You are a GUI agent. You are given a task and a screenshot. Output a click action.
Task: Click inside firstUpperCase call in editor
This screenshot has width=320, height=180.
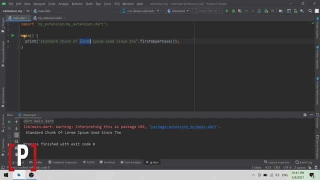click(155, 41)
